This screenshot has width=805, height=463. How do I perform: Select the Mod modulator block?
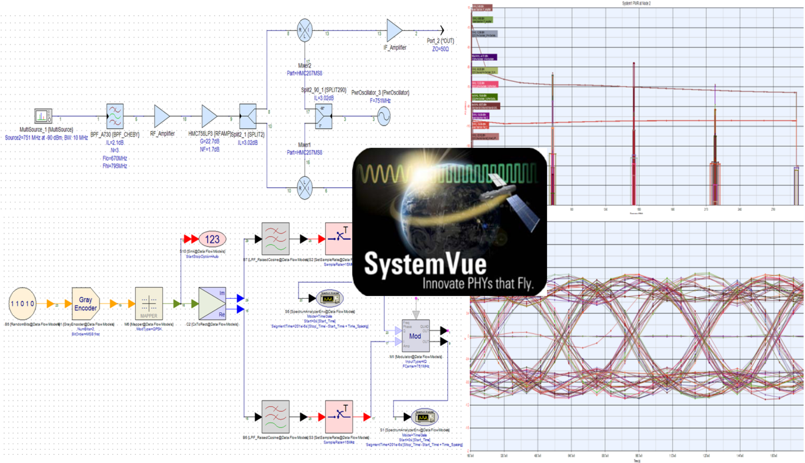(416, 336)
